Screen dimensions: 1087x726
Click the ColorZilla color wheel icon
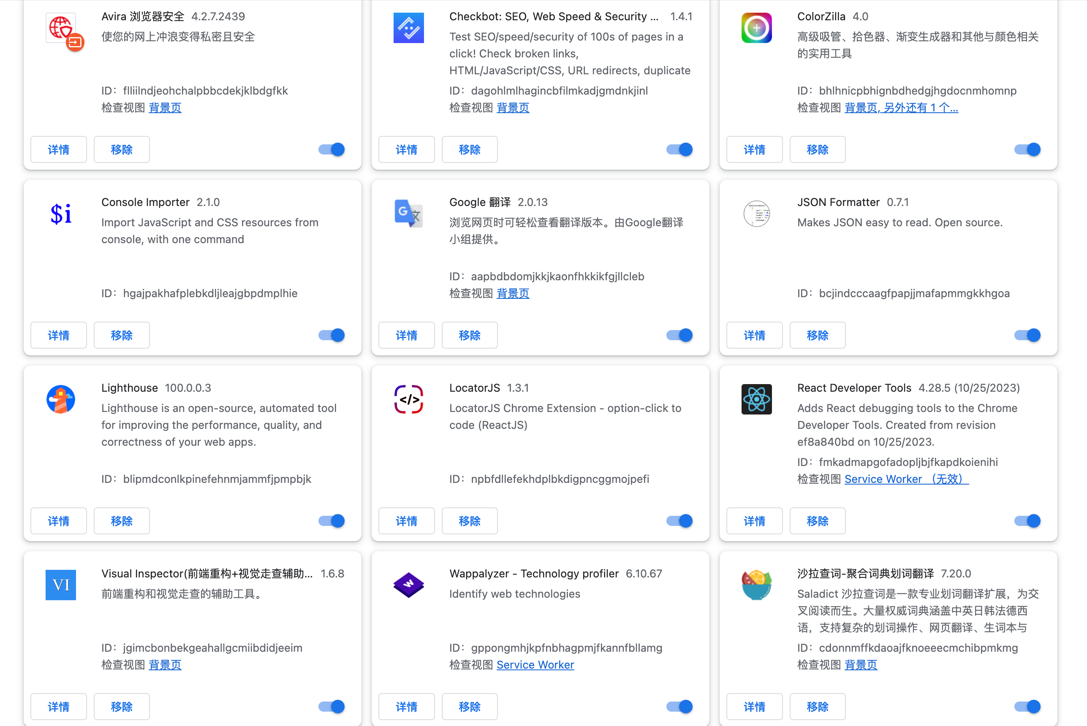(756, 28)
